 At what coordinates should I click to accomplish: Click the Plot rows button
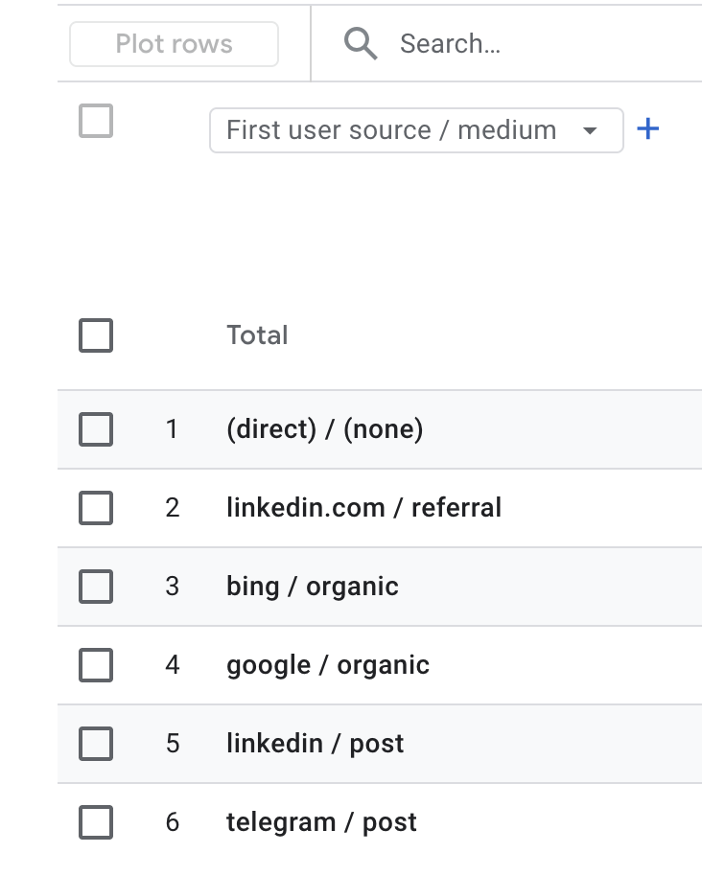tap(175, 44)
